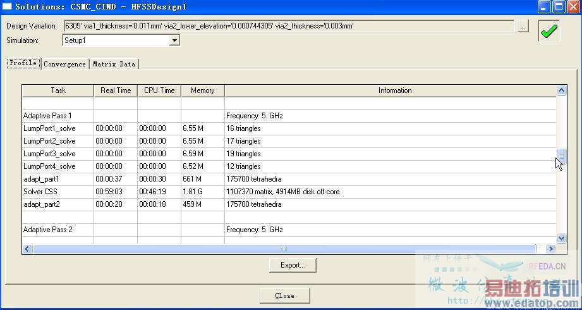Open the Design Variation browse button
Screen dimensions: 582x310
523,27
